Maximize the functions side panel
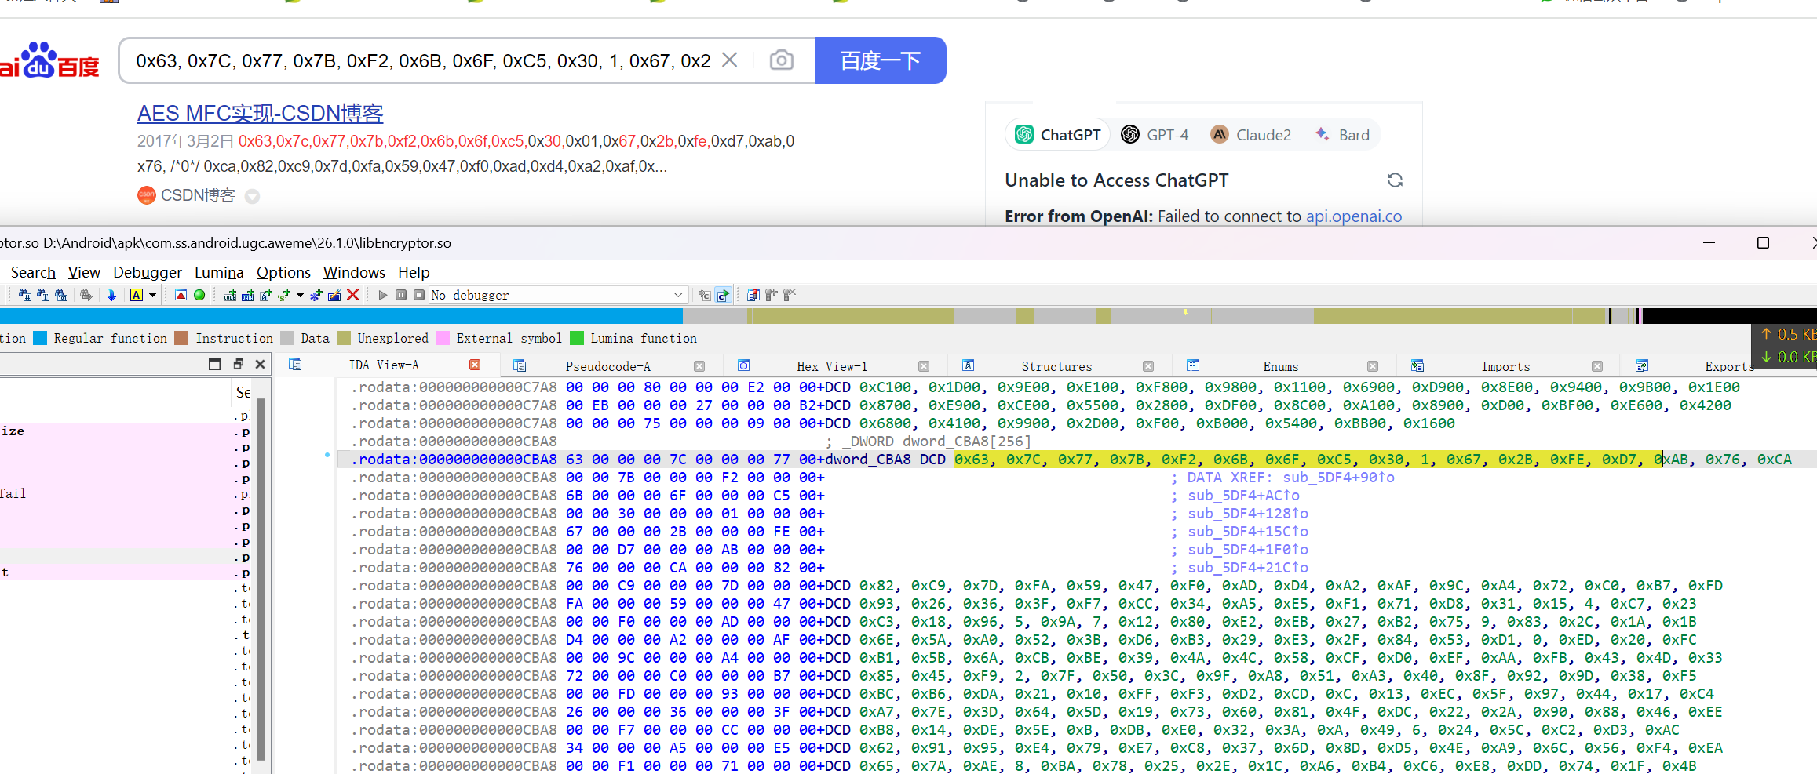Viewport: 1817px width, 774px height. pyautogui.click(x=215, y=364)
